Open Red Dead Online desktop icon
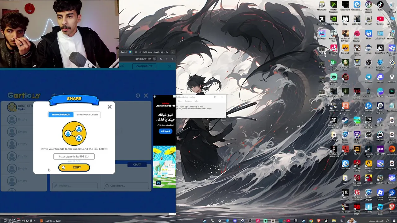 (x=357, y=166)
